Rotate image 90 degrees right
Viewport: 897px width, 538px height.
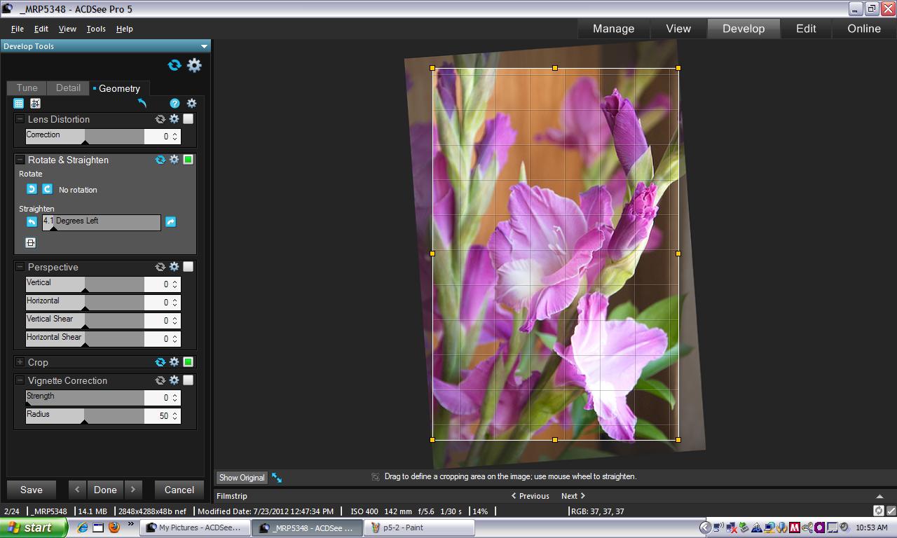point(47,189)
